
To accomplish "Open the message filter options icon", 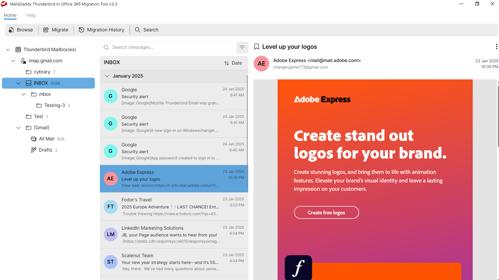I will click(242, 47).
